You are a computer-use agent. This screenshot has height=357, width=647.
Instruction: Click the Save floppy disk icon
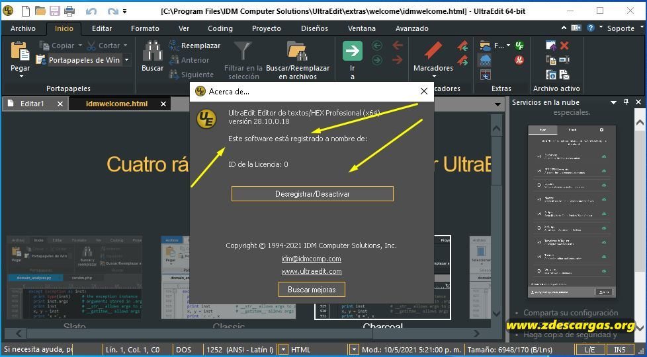click(54, 11)
